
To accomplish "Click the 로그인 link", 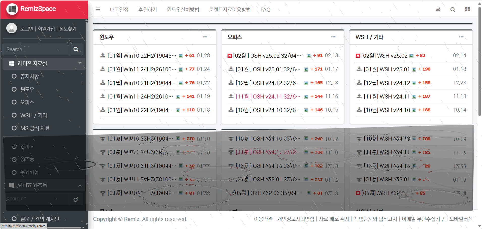I will (x=27, y=29).
